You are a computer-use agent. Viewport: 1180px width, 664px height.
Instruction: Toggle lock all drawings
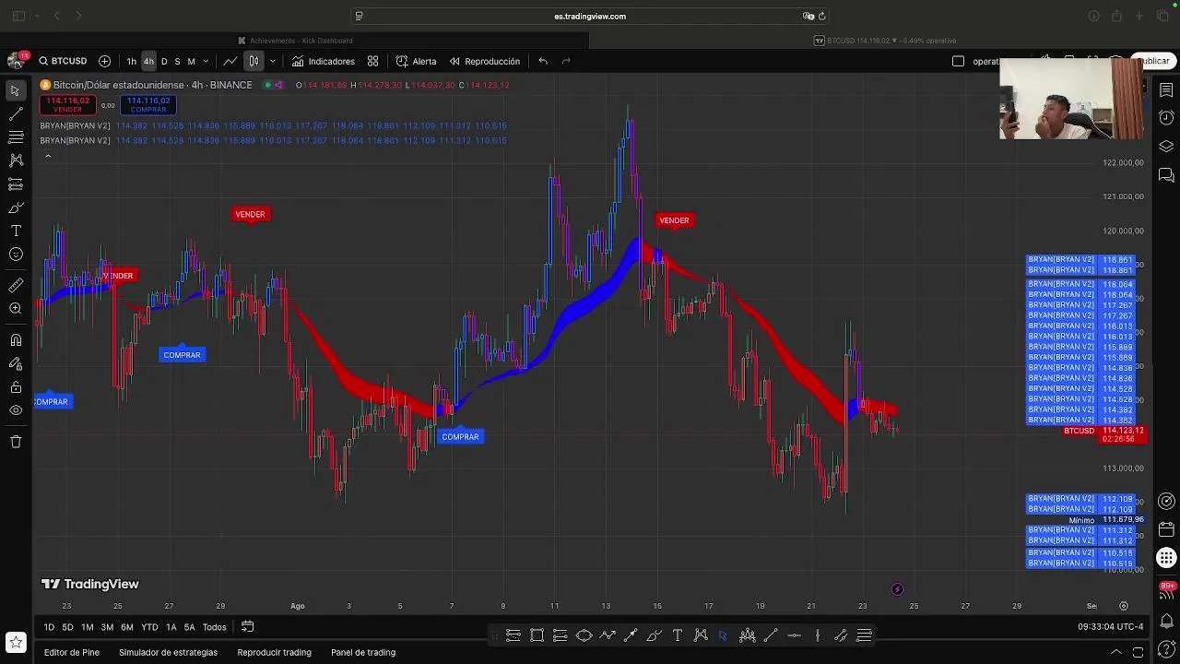[x=16, y=387]
